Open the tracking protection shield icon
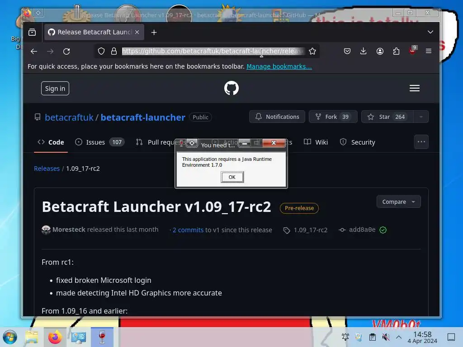 coord(101,52)
